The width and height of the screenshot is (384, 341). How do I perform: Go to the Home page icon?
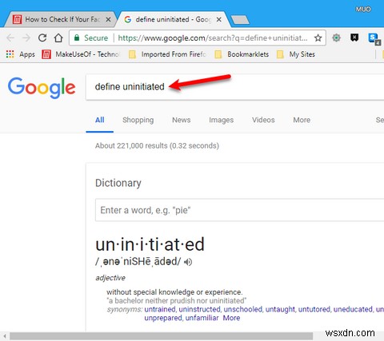(x=58, y=38)
